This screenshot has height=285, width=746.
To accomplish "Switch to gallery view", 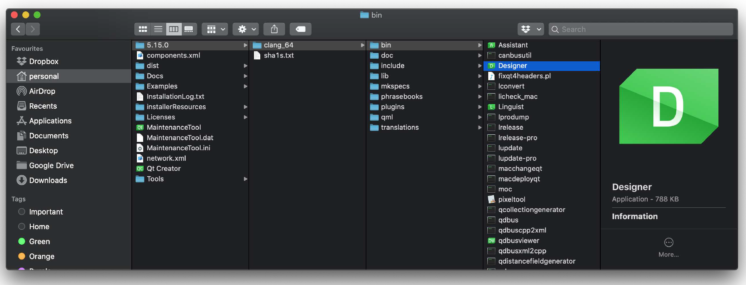I will tap(189, 29).
